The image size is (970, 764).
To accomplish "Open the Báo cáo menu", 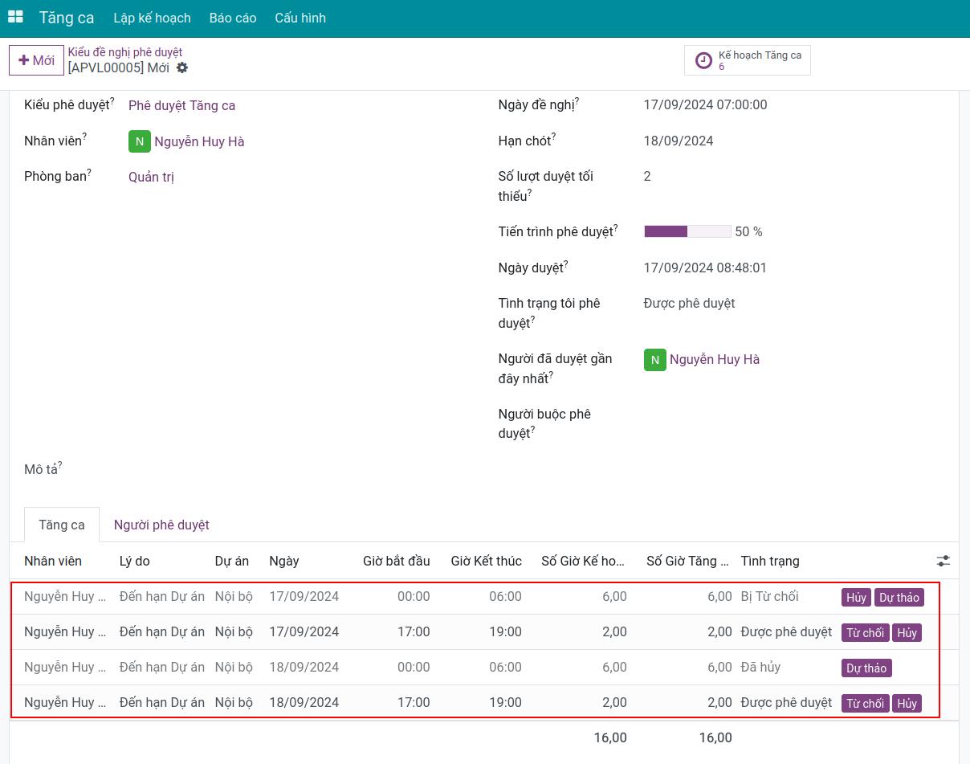I will [233, 18].
